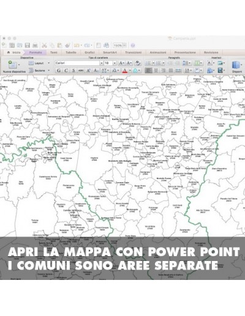Screen dimensions: 245x316
Task: Click the Print toolbar icon
Action: click(x=35, y=45)
